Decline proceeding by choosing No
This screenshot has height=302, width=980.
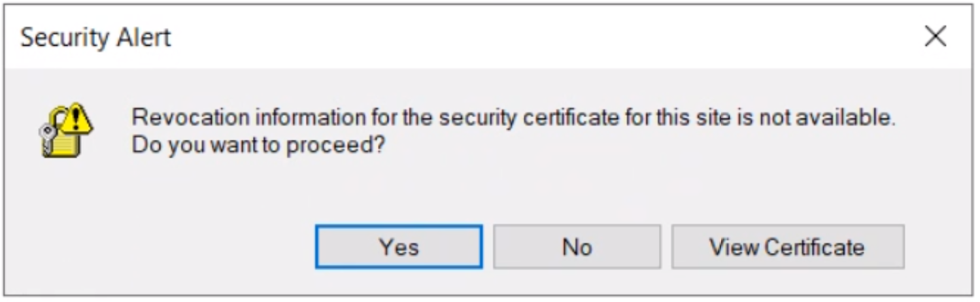(x=577, y=247)
